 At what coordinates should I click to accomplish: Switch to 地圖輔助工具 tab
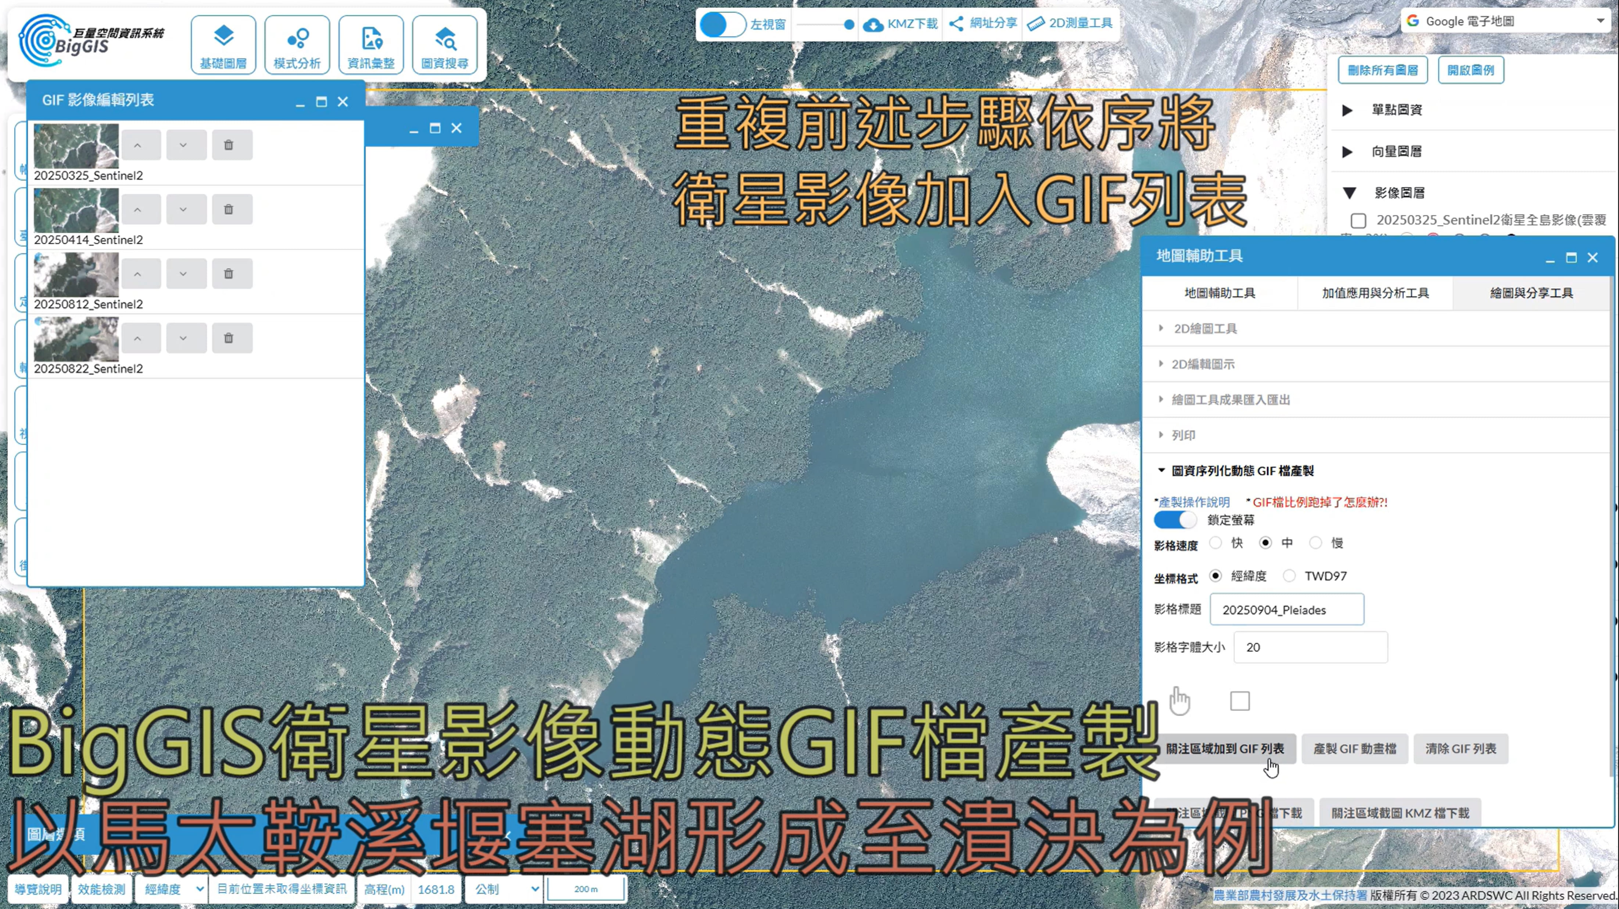pyautogui.click(x=1219, y=293)
